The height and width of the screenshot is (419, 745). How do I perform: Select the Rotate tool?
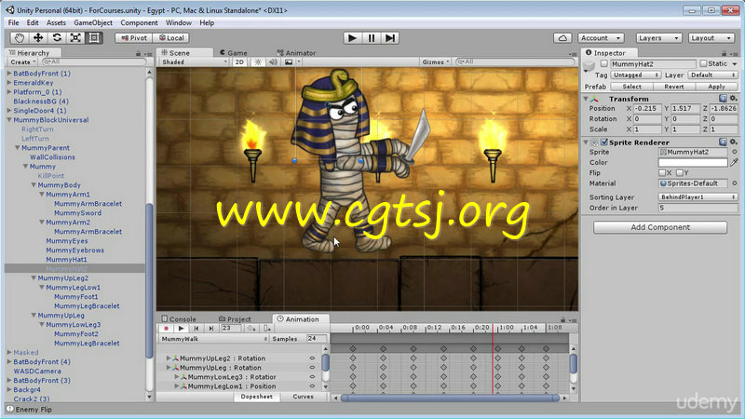point(57,38)
